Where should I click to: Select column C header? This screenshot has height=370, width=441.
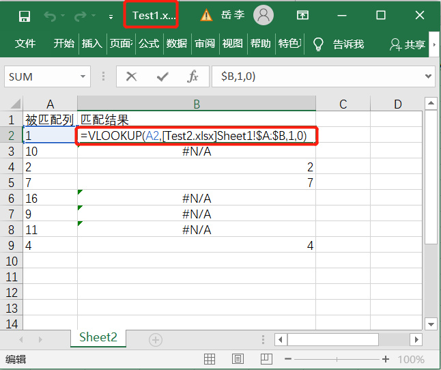pos(343,104)
